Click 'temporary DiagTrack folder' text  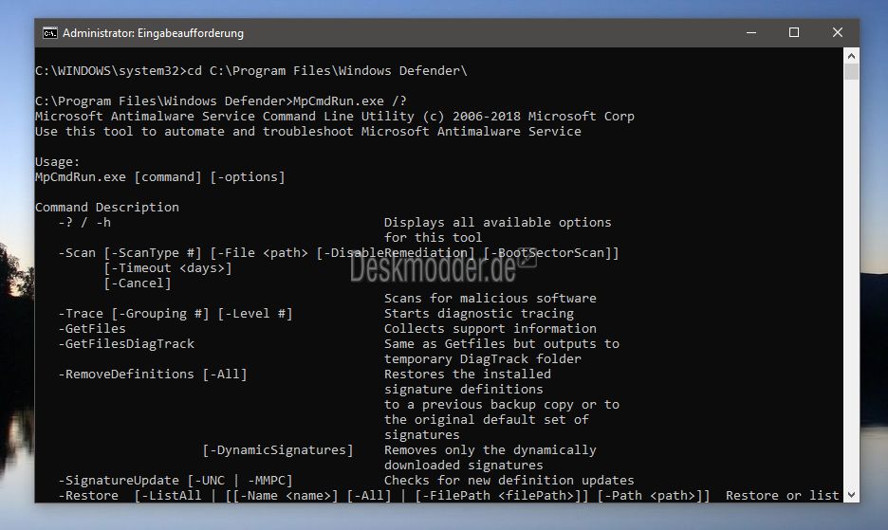coord(483,359)
